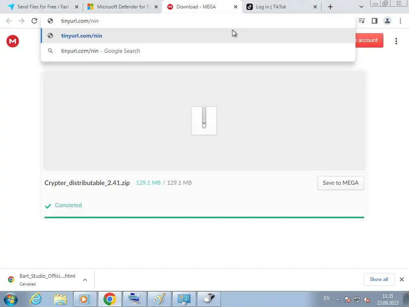This screenshot has width=409, height=307.
Task: Open On-Screen Keyboard taskbar icon
Action: tap(135, 299)
